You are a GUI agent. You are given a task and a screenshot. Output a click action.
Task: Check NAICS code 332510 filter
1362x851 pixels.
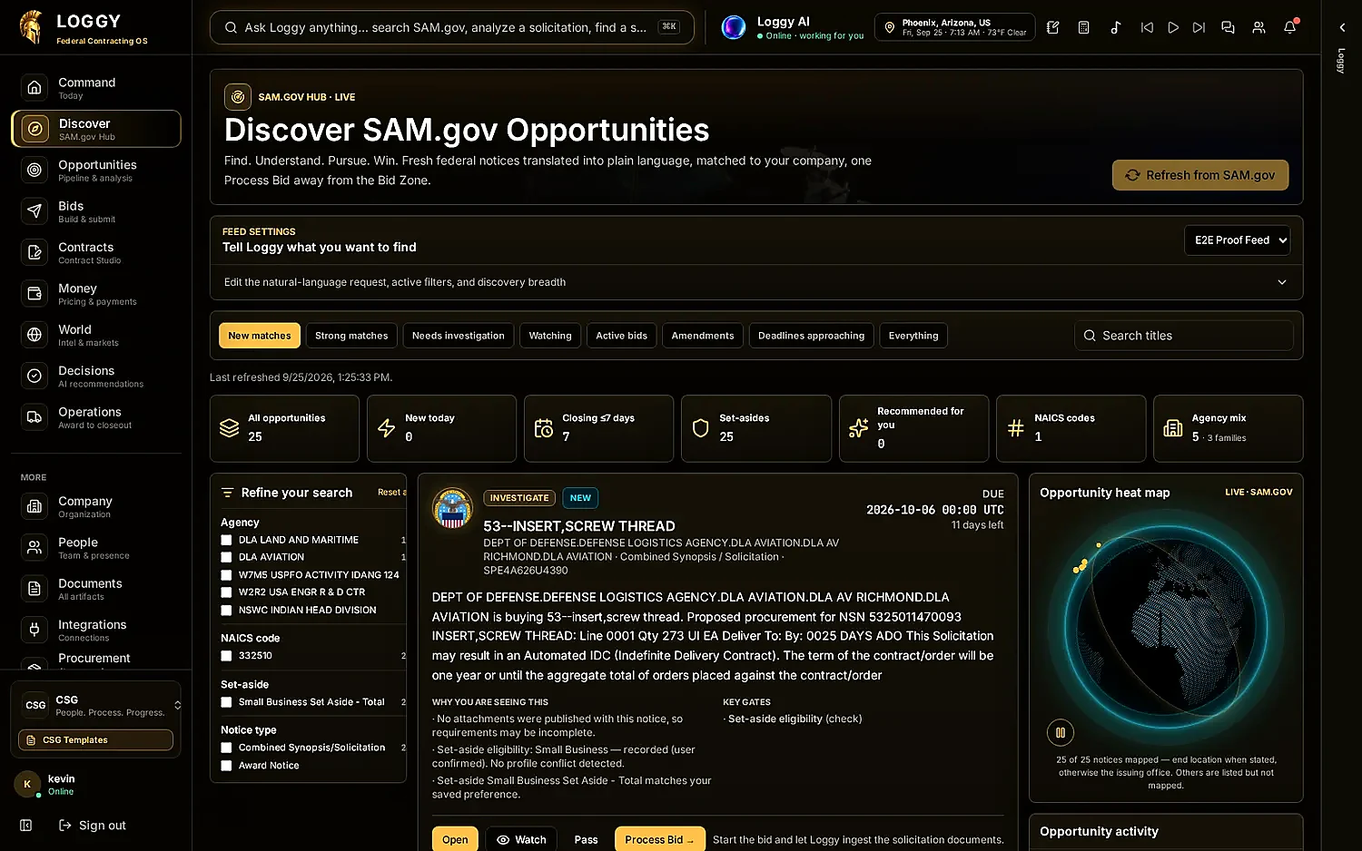pos(226,655)
